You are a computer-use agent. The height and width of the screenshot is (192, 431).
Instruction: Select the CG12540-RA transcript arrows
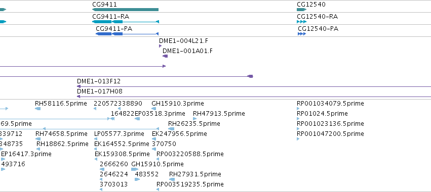point(301,22)
